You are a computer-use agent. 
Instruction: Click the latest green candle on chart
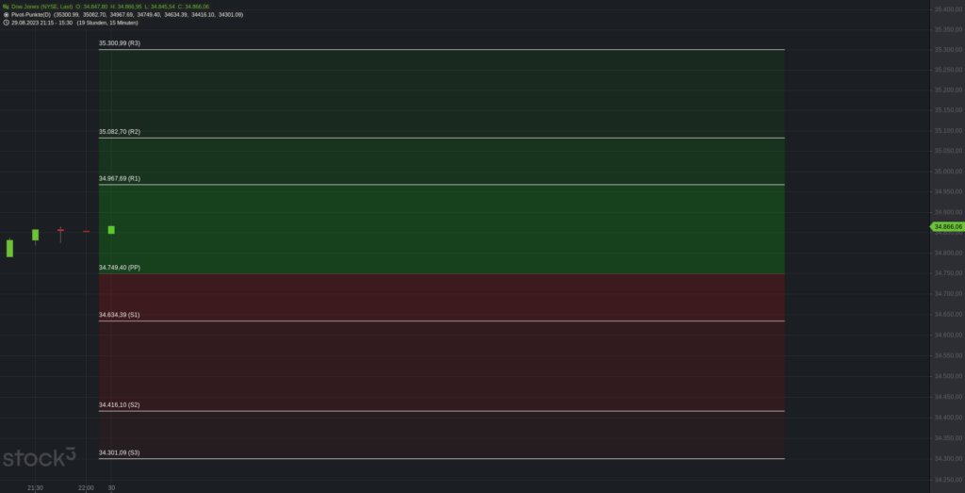(111, 230)
